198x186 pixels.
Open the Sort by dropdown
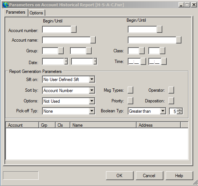click(92, 90)
